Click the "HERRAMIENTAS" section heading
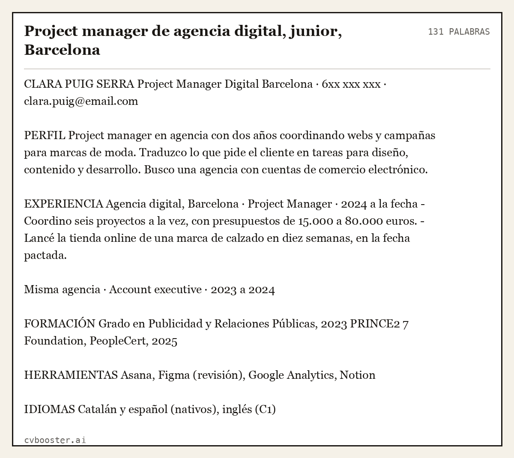 coord(71,375)
